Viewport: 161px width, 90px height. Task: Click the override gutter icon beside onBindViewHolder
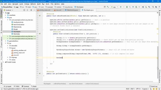40,16
